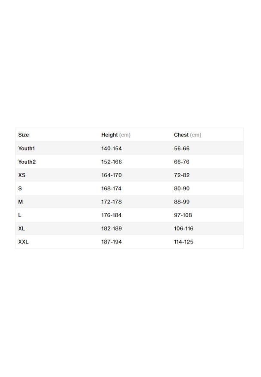
Task: Click the 56-66 chest value
Action: click(x=182, y=148)
